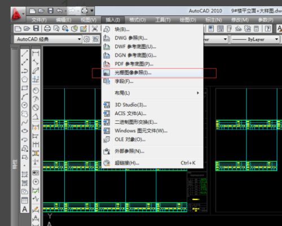Select the Polyline draw tool
The height and width of the screenshot is (226, 282).
tap(25, 71)
